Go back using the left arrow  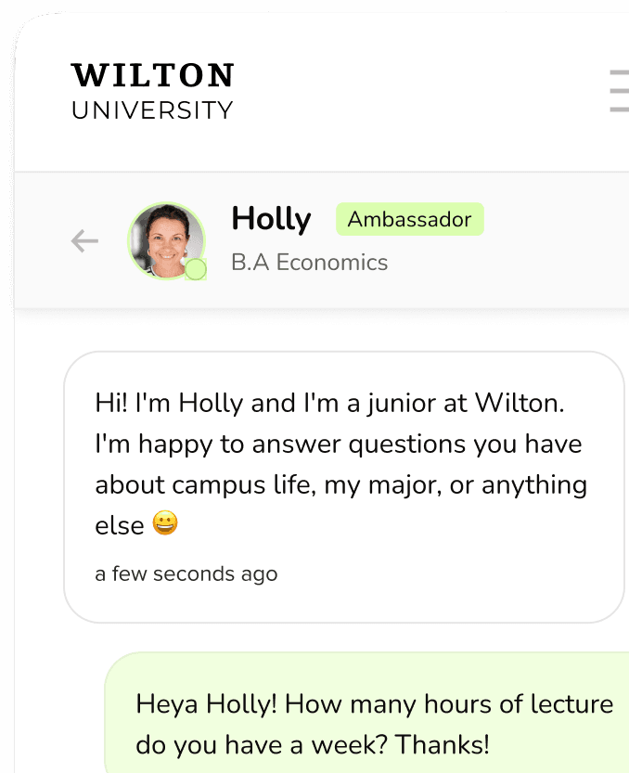point(84,242)
